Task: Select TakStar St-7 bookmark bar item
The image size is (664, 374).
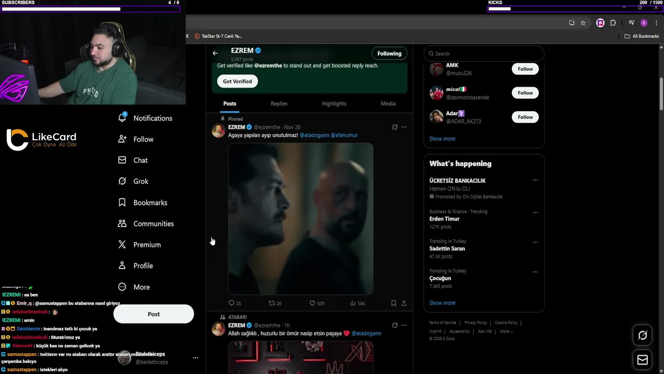Action: coord(218,36)
